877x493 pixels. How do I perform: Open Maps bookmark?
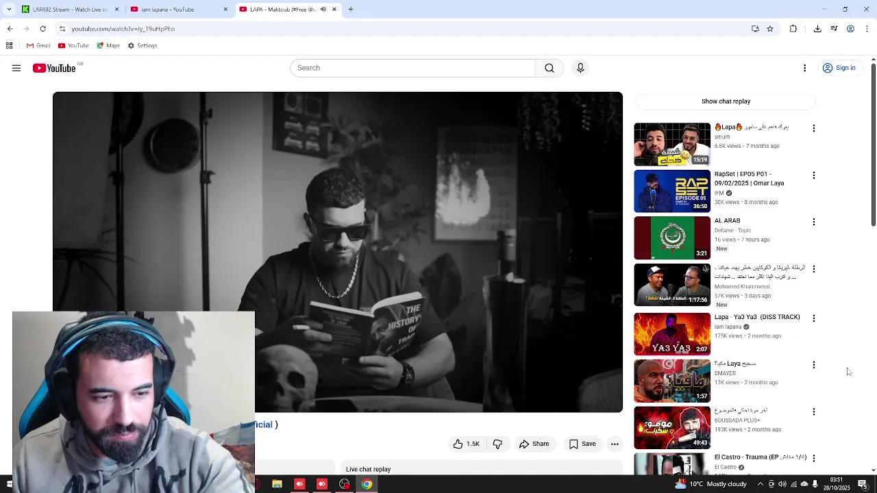tap(108, 46)
